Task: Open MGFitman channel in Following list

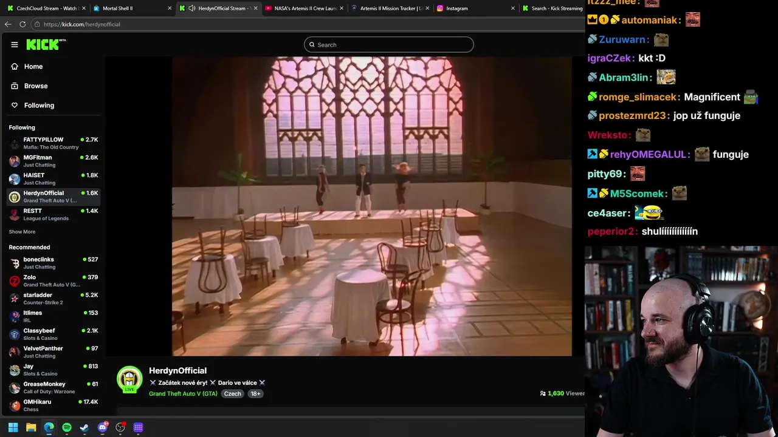Action: point(53,161)
